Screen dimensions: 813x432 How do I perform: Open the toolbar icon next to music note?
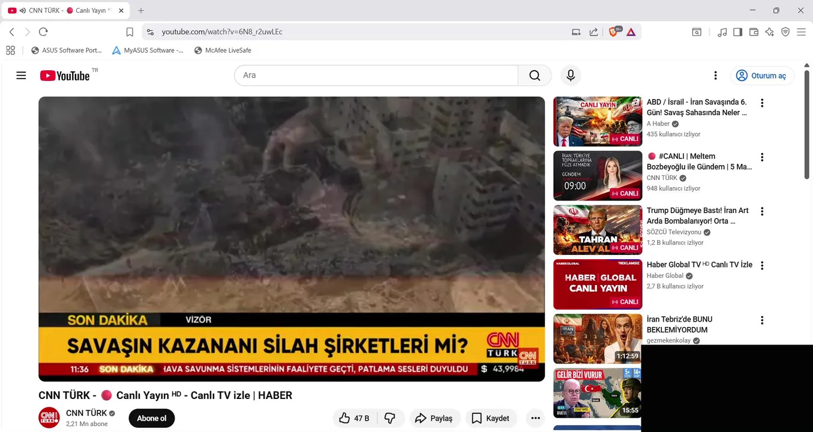click(x=697, y=32)
